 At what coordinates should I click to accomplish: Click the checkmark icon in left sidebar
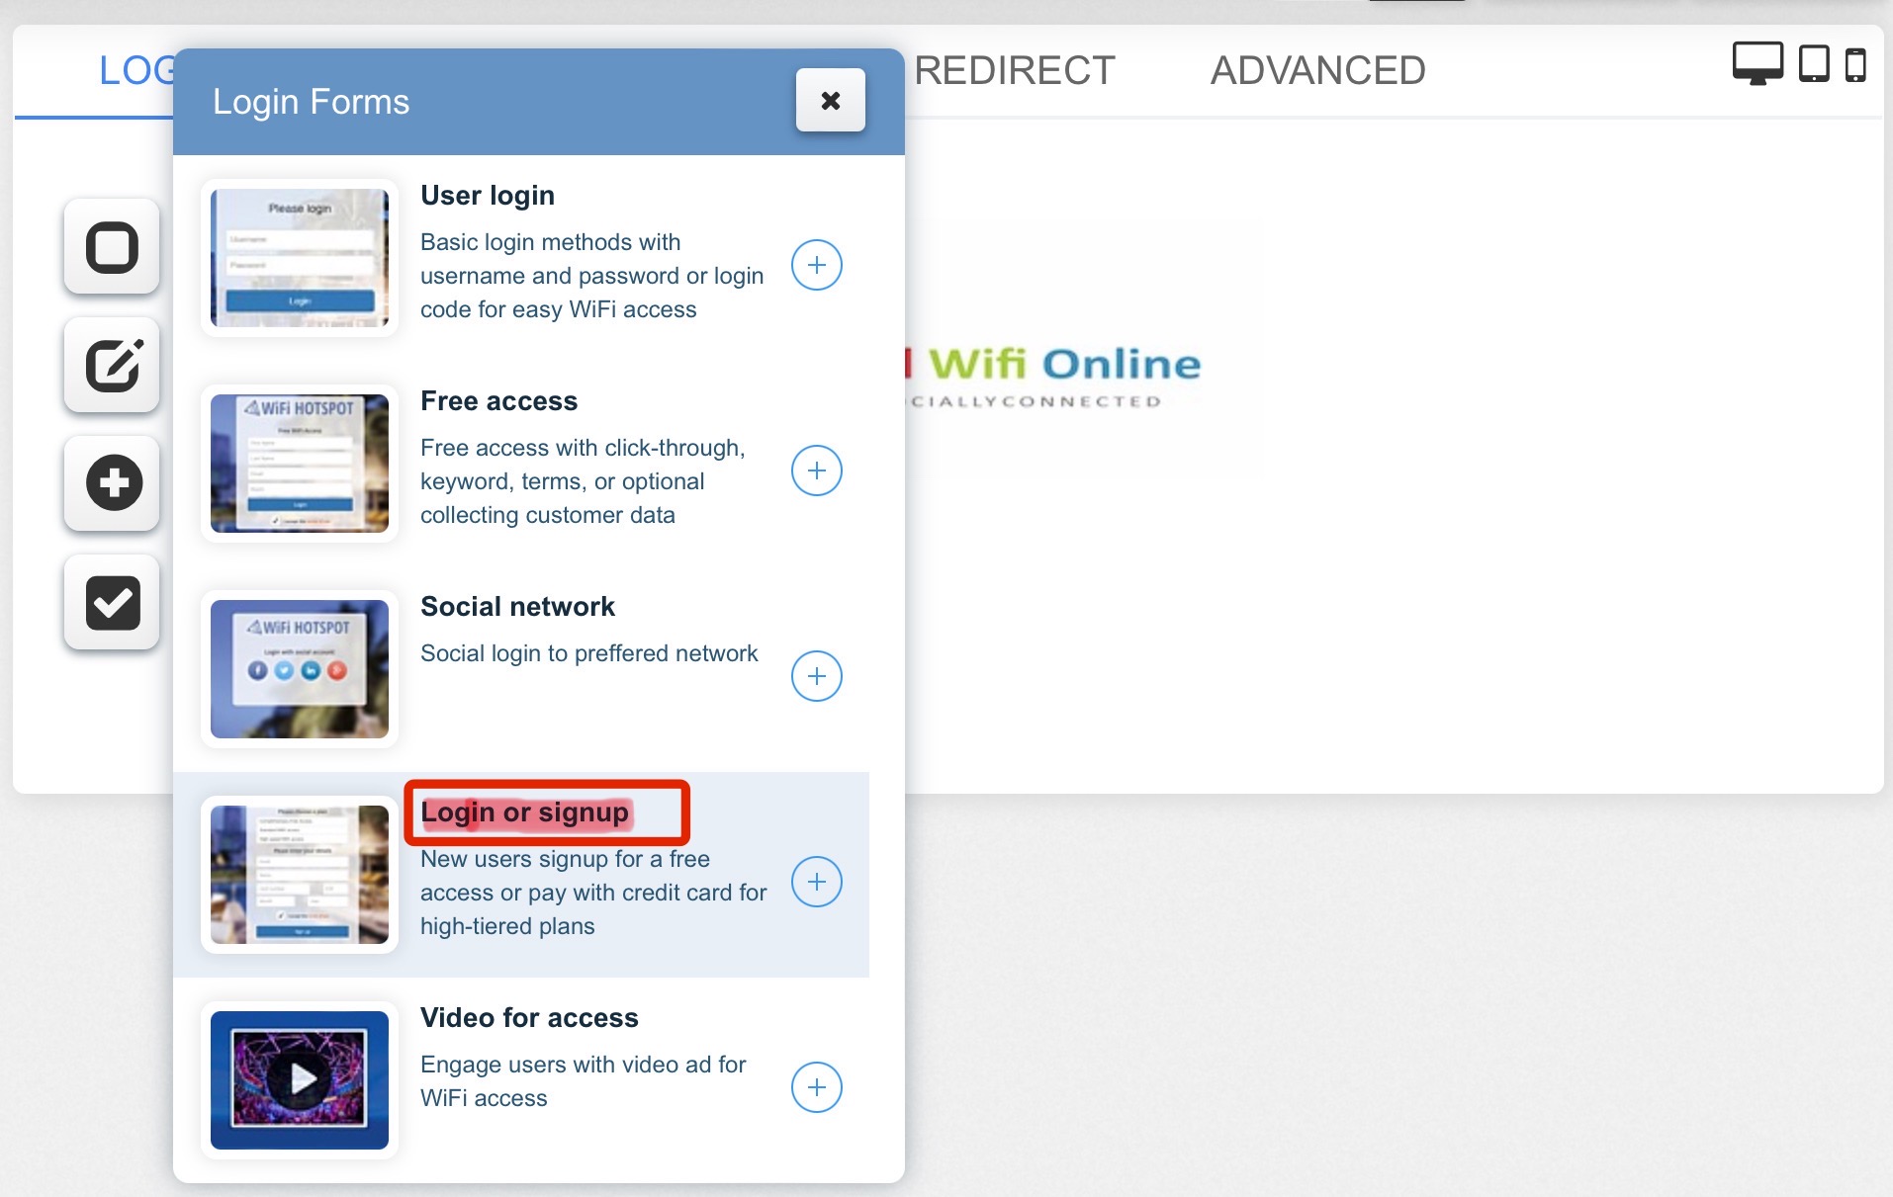(112, 602)
